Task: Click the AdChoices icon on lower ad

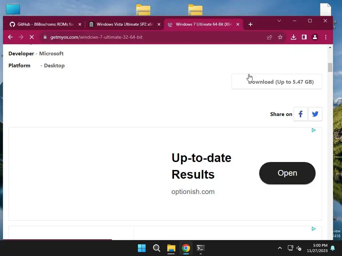Action: pos(314,229)
